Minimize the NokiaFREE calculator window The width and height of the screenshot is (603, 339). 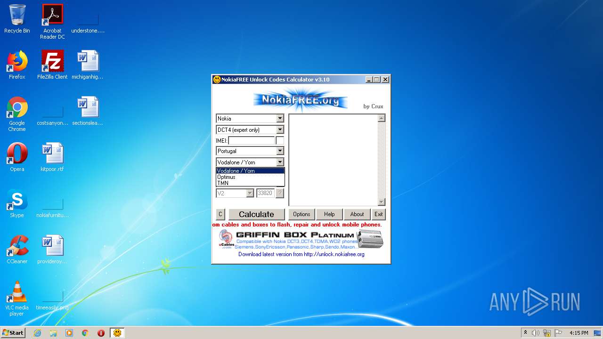pyautogui.click(x=369, y=80)
